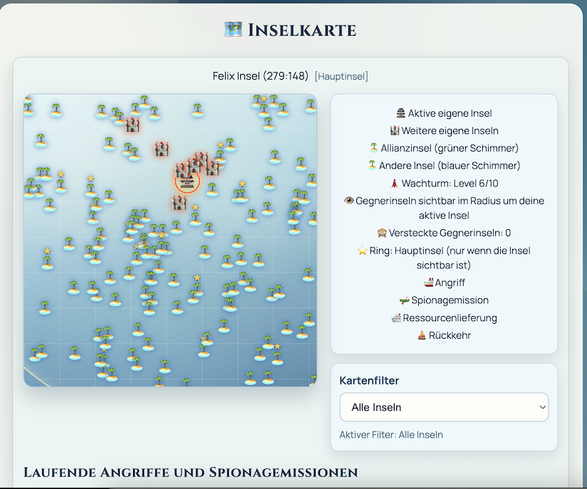Click the [Hauptinsel] tag next to island name
This screenshot has width=587, height=489.
click(341, 76)
